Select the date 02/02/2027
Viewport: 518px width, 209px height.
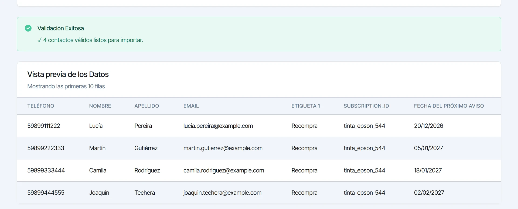[x=429, y=193]
